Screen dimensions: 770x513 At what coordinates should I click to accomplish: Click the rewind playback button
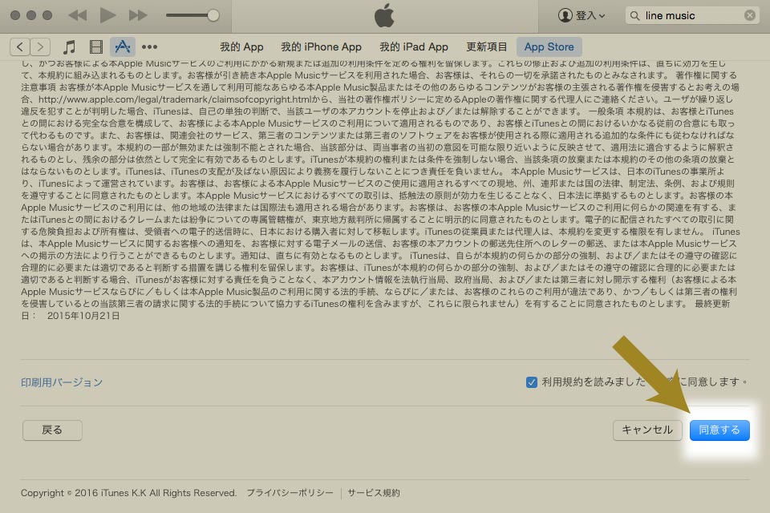tap(78, 15)
